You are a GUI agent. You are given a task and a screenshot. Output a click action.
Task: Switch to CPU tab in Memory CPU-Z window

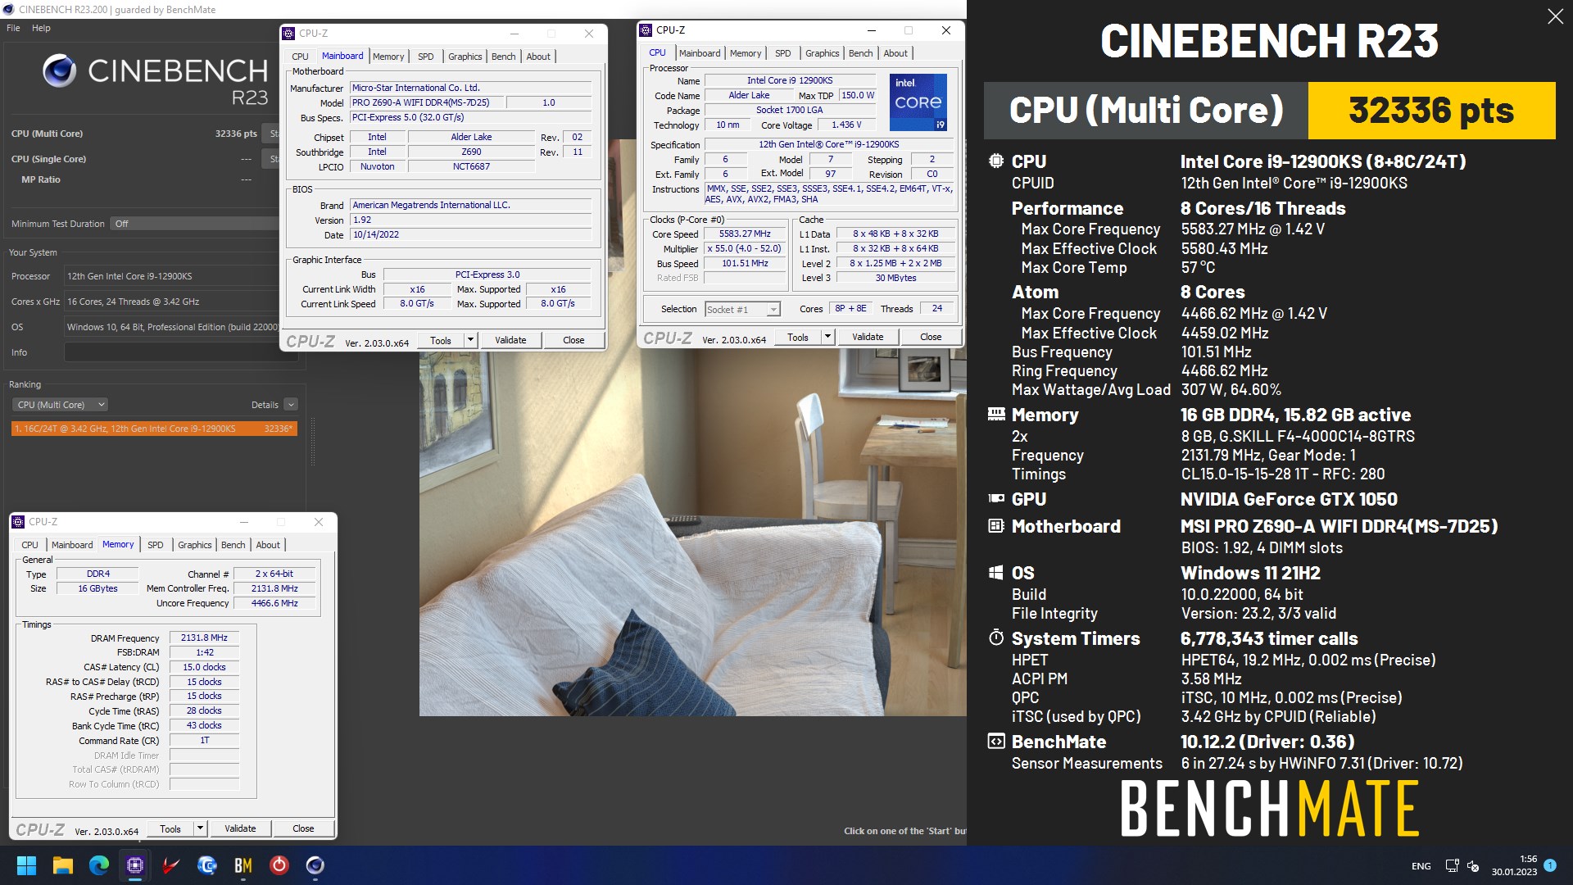pyautogui.click(x=29, y=545)
